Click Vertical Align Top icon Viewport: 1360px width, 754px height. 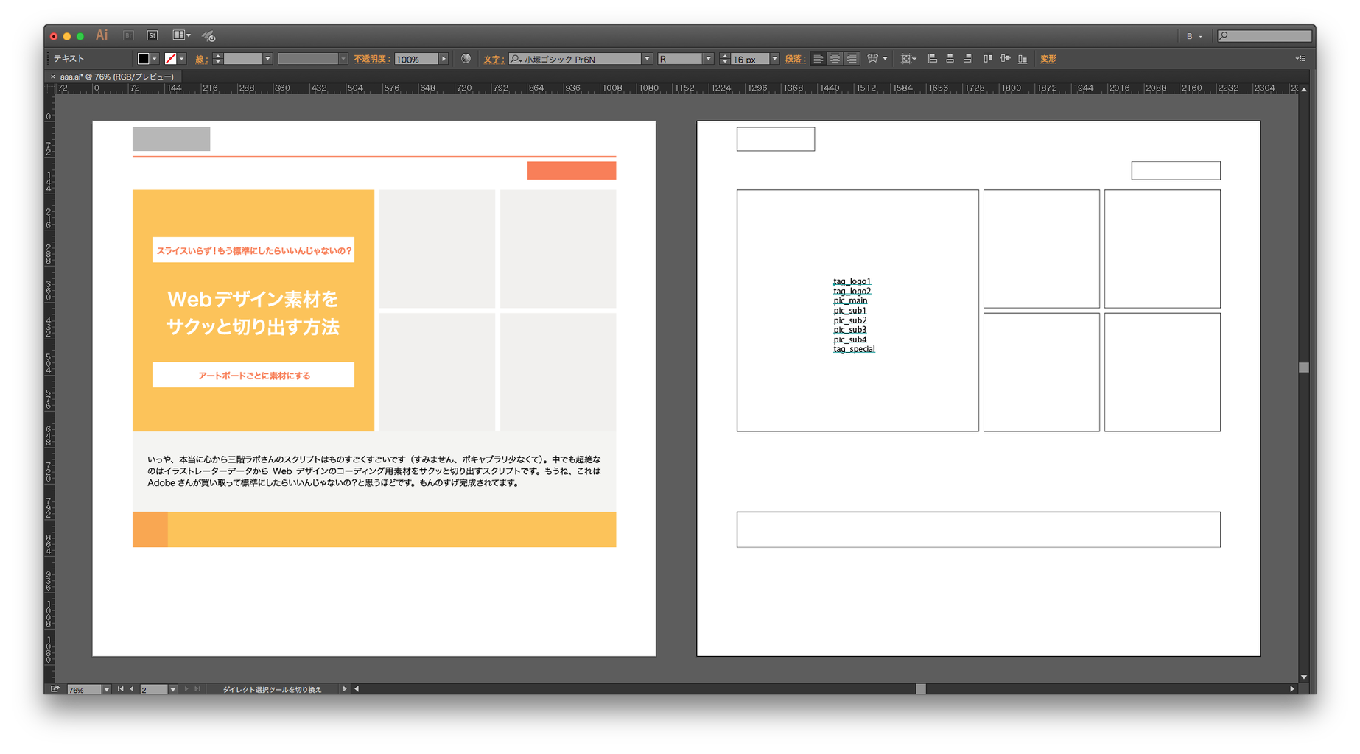point(988,58)
